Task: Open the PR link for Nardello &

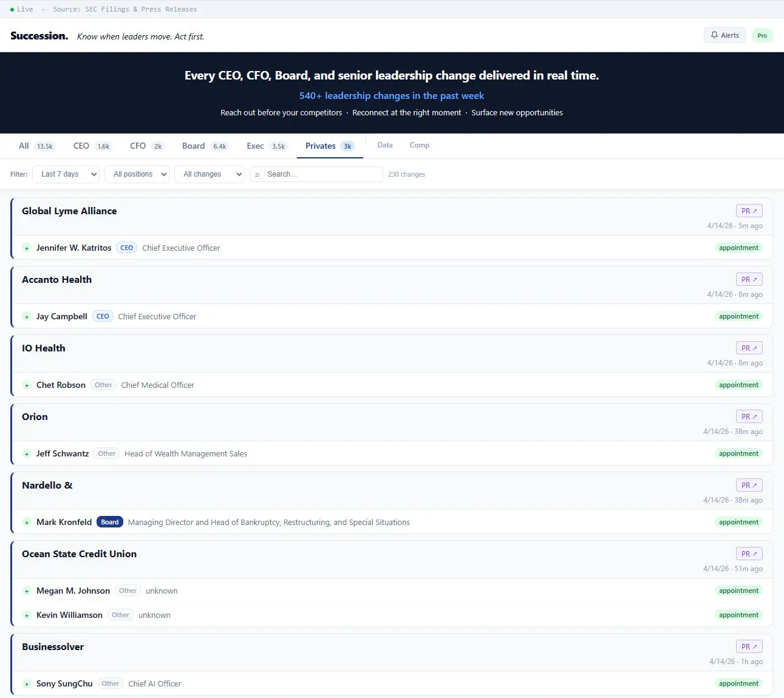Action: click(749, 485)
